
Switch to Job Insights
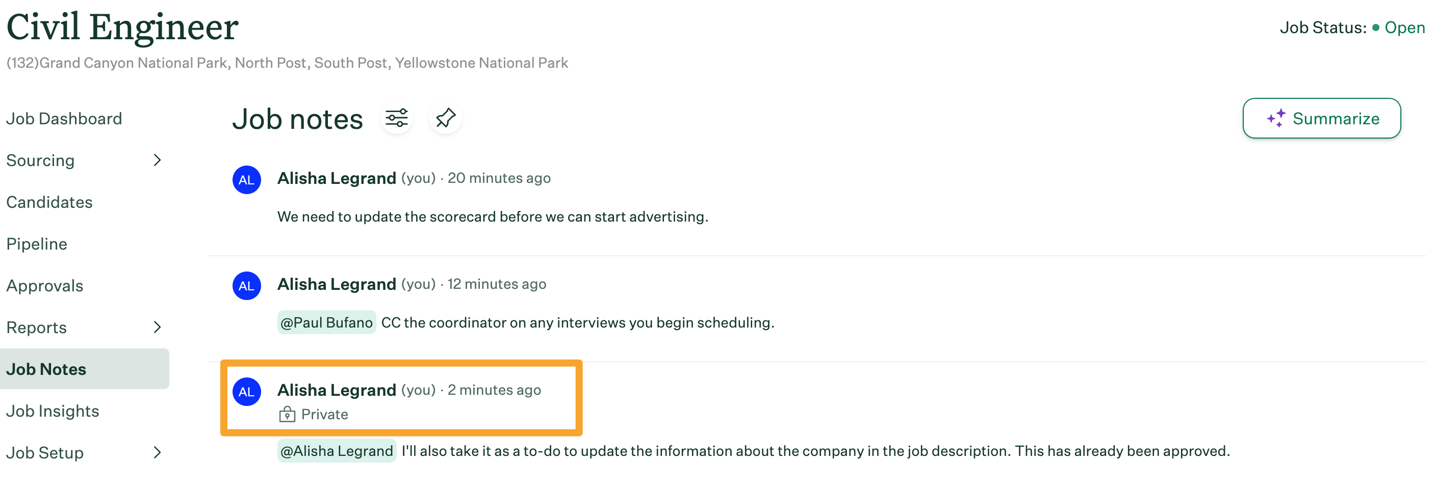click(53, 410)
